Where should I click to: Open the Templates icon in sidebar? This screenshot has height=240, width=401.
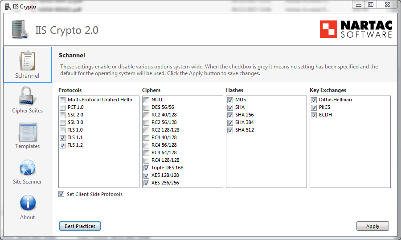pos(28,132)
